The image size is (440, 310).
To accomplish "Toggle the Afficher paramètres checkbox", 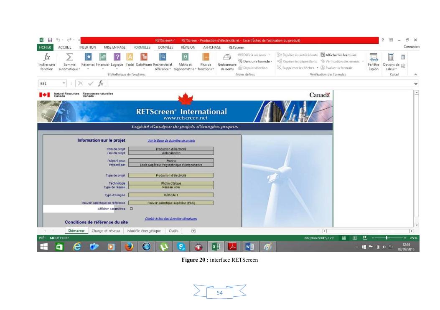I will tap(131, 209).
